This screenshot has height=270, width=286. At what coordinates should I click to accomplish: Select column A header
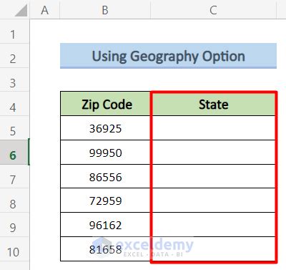[x=45, y=10]
